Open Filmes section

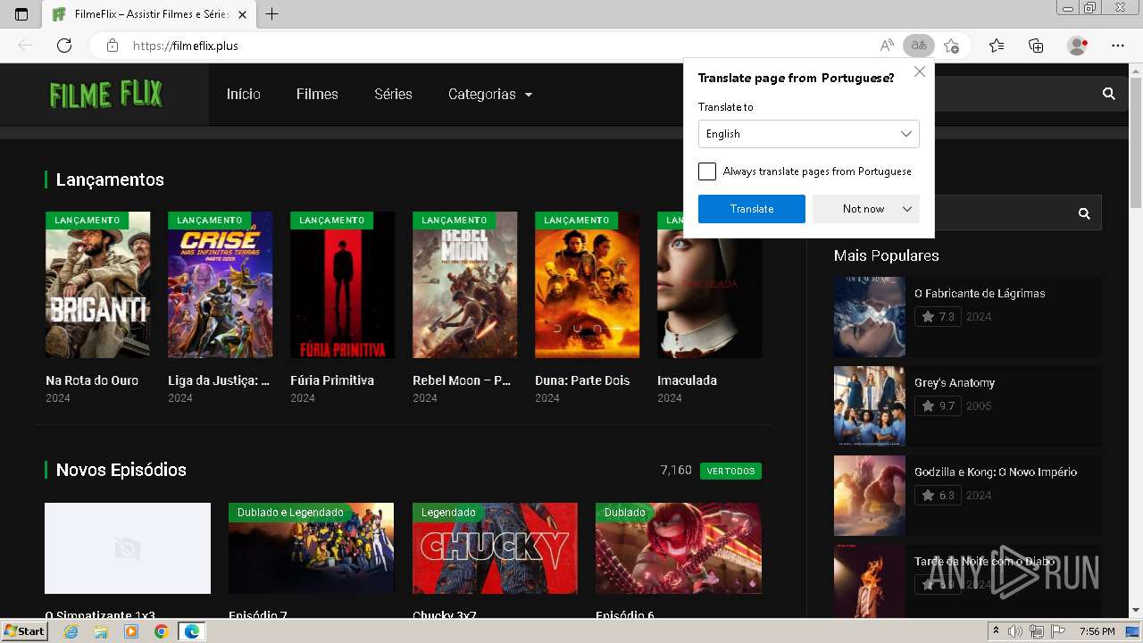tap(317, 94)
